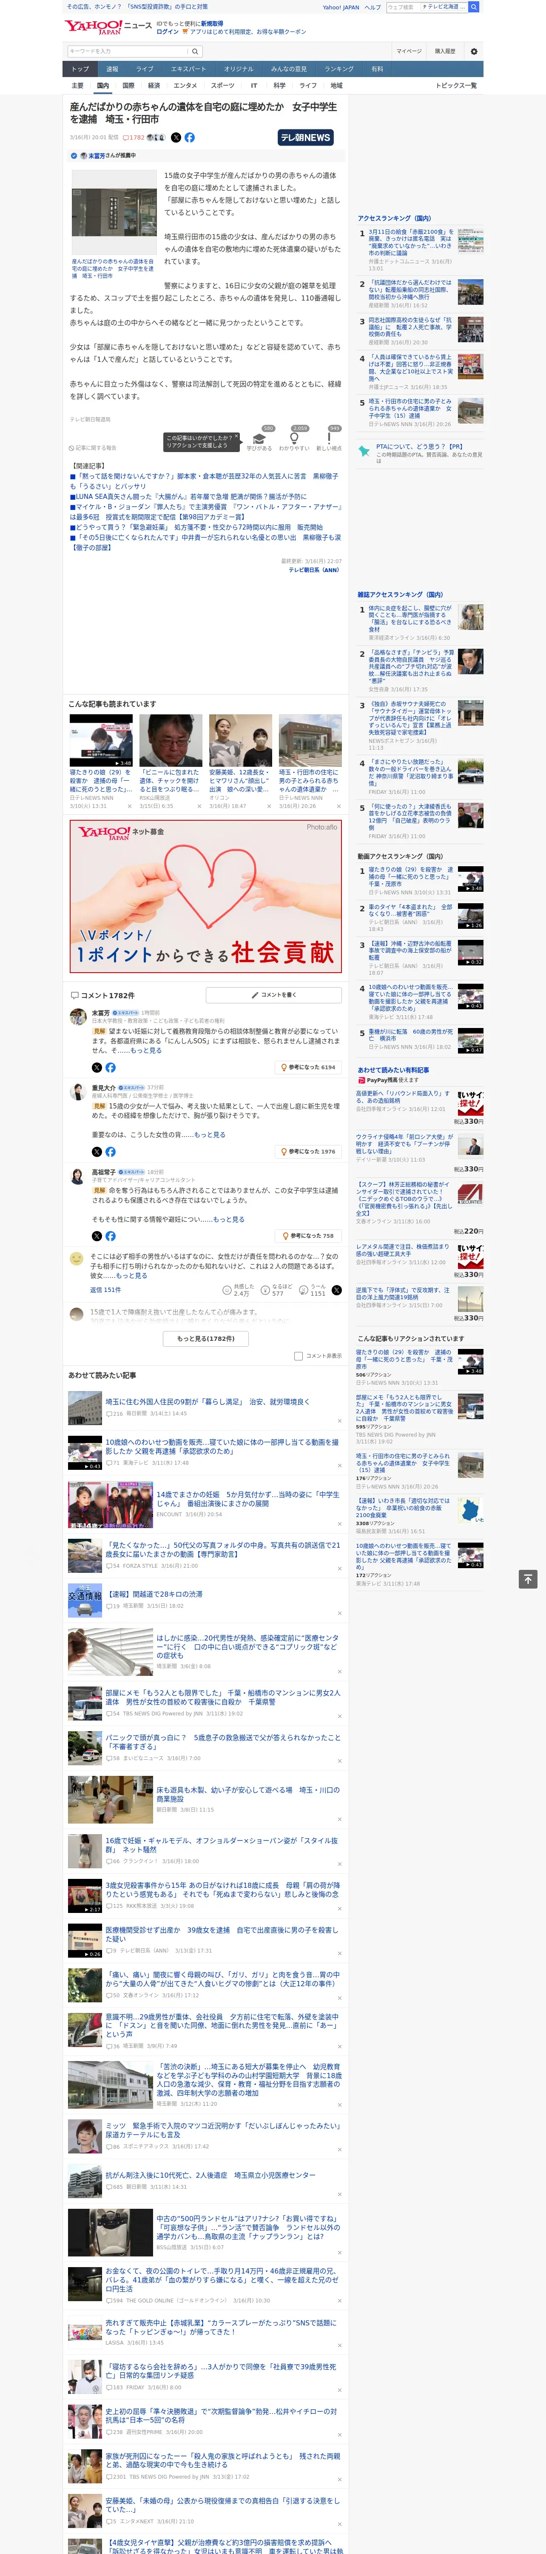
Task: Expand 高祖常子's comment with もっと見る
Action: pyautogui.click(x=228, y=1220)
